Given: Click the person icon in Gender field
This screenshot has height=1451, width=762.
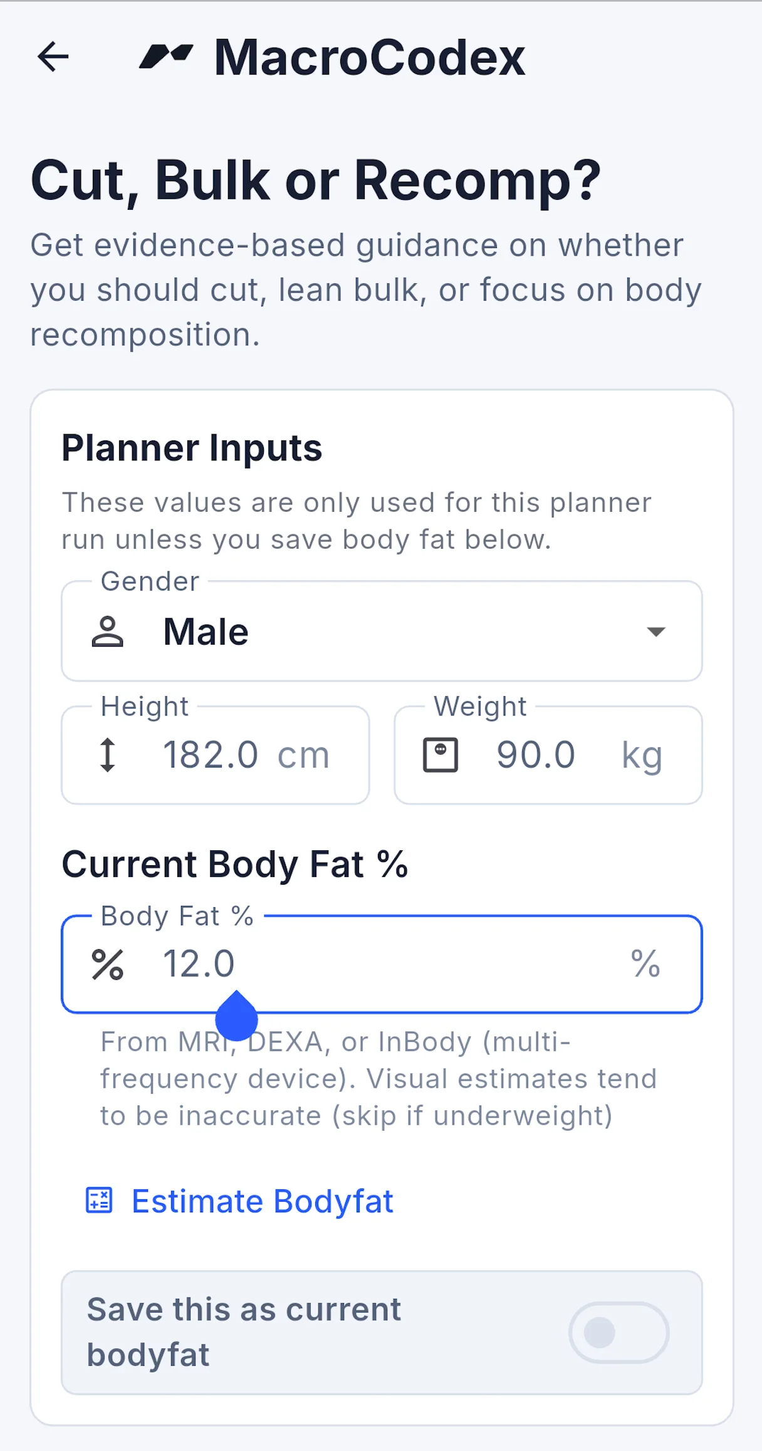Looking at the screenshot, I should pos(108,632).
